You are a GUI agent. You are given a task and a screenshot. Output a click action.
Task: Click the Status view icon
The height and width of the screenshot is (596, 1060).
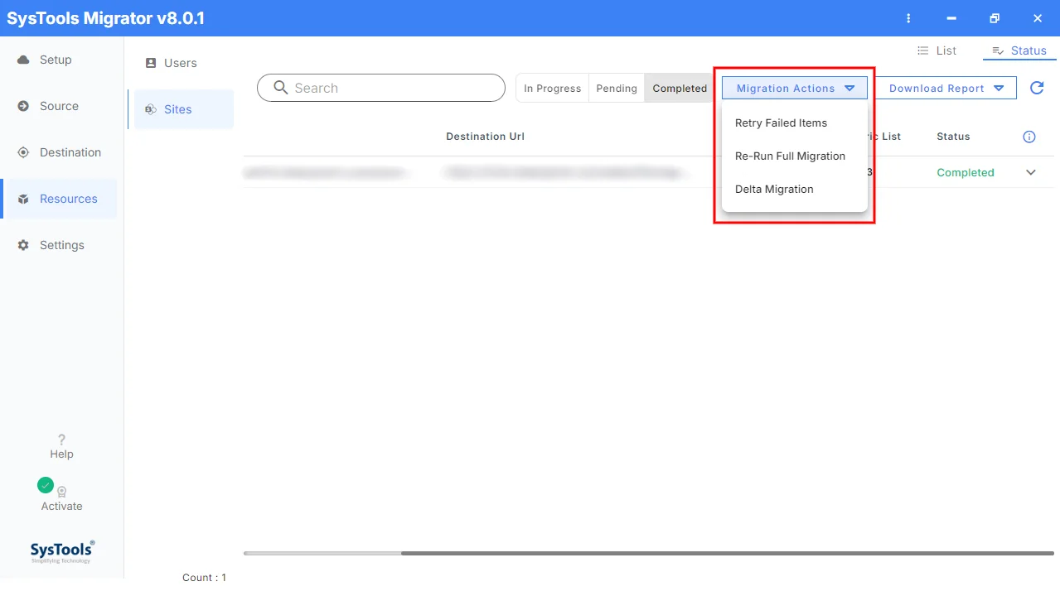click(998, 50)
